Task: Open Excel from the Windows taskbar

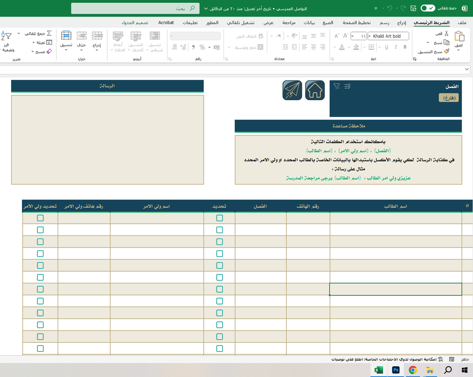Action: pyautogui.click(x=378, y=370)
